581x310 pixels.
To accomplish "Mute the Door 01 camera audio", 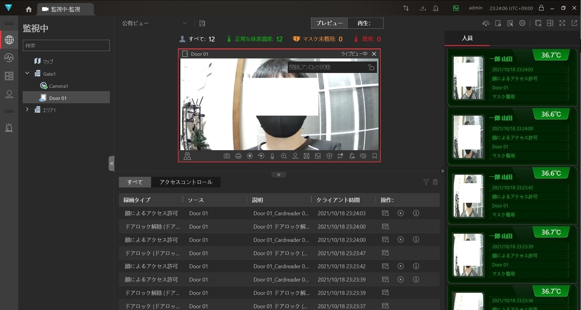I will 363,156.
